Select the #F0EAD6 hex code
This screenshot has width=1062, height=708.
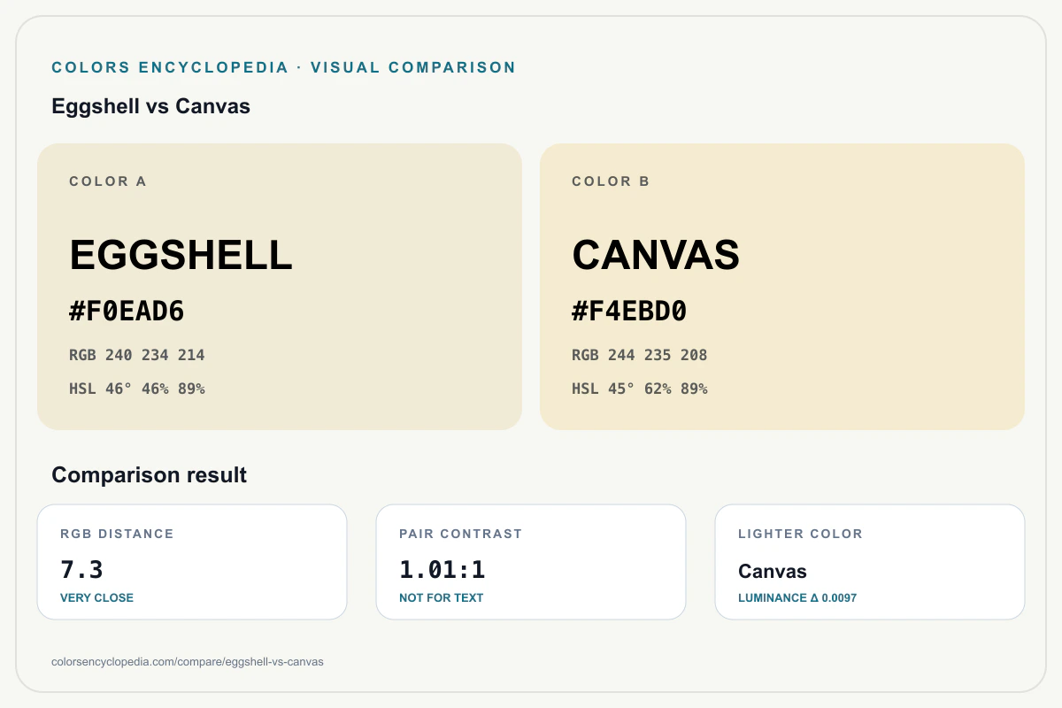pos(127,312)
